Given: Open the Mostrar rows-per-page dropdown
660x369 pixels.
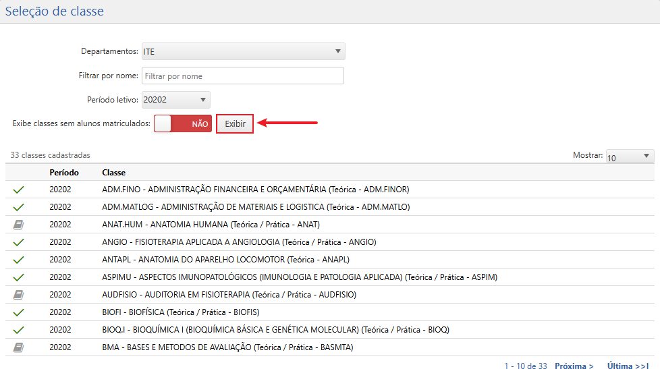Looking at the screenshot, I should [630, 157].
